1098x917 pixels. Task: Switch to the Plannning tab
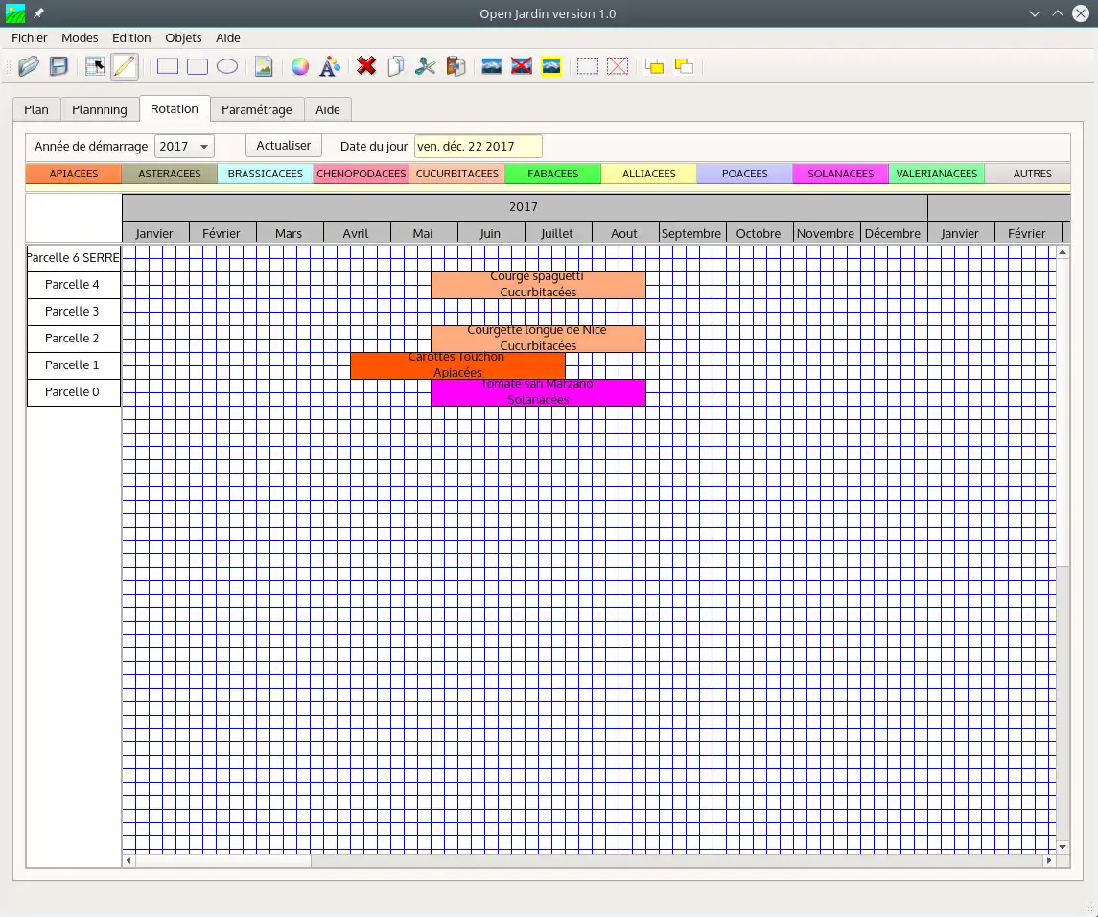[x=100, y=109]
